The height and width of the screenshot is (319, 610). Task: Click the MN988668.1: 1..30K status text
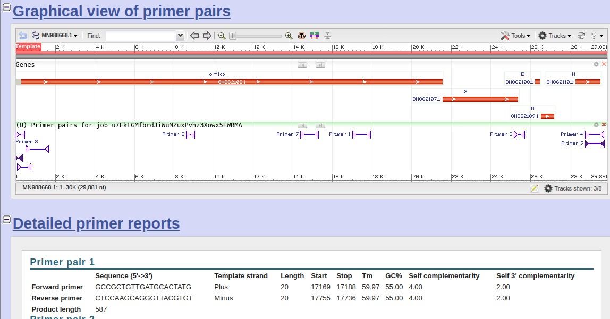(x=64, y=188)
